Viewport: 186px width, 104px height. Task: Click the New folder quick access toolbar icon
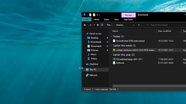click(94, 15)
